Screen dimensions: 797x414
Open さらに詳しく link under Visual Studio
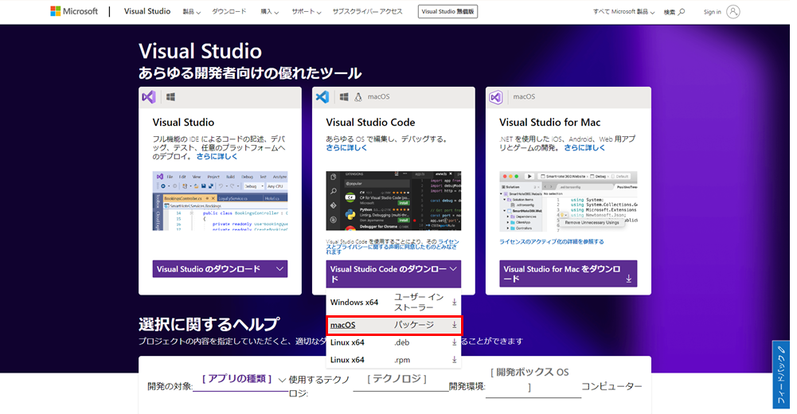(x=217, y=157)
